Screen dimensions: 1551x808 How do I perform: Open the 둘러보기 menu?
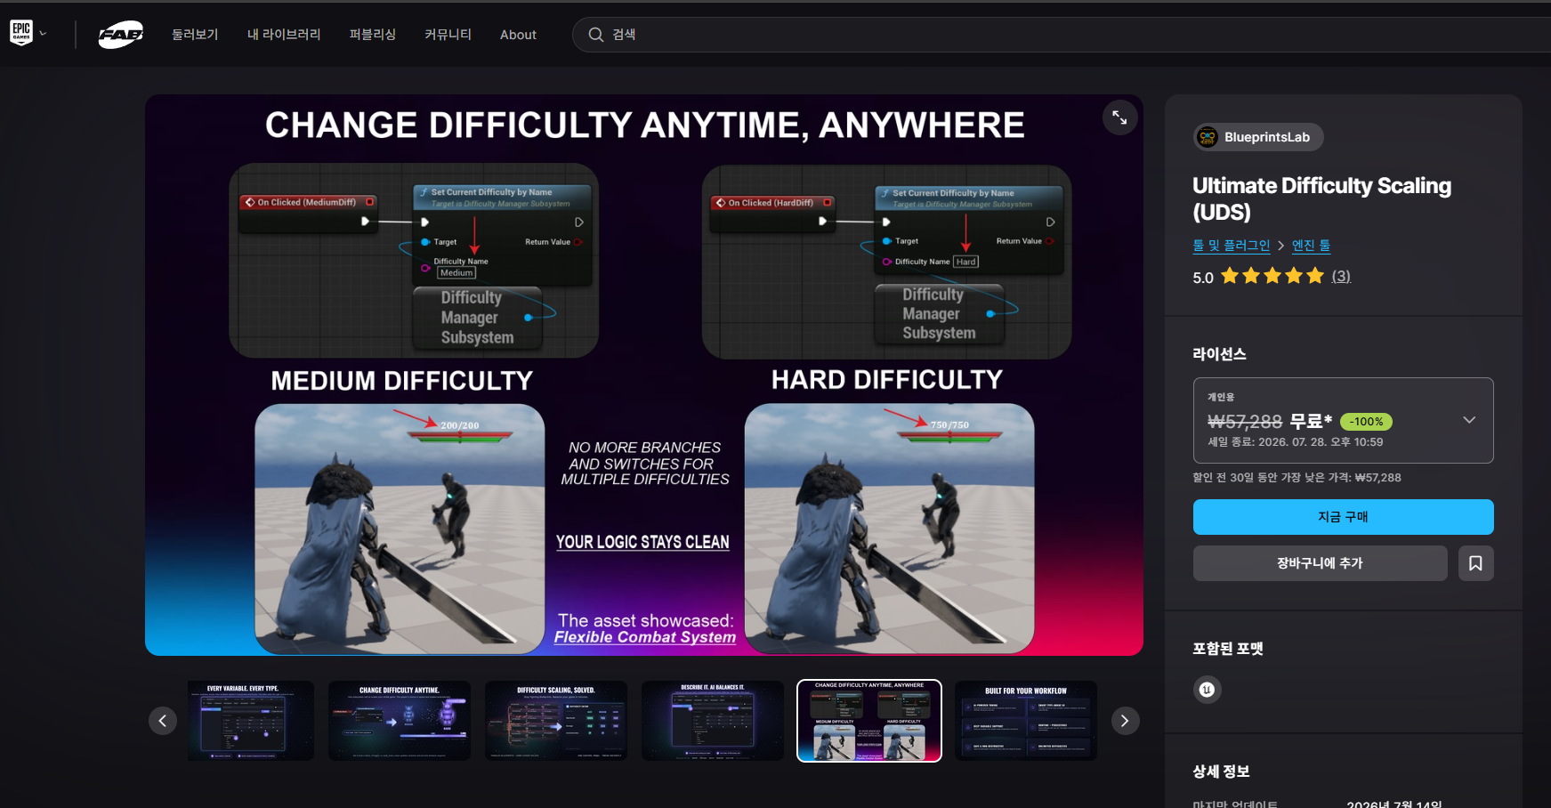195,35
